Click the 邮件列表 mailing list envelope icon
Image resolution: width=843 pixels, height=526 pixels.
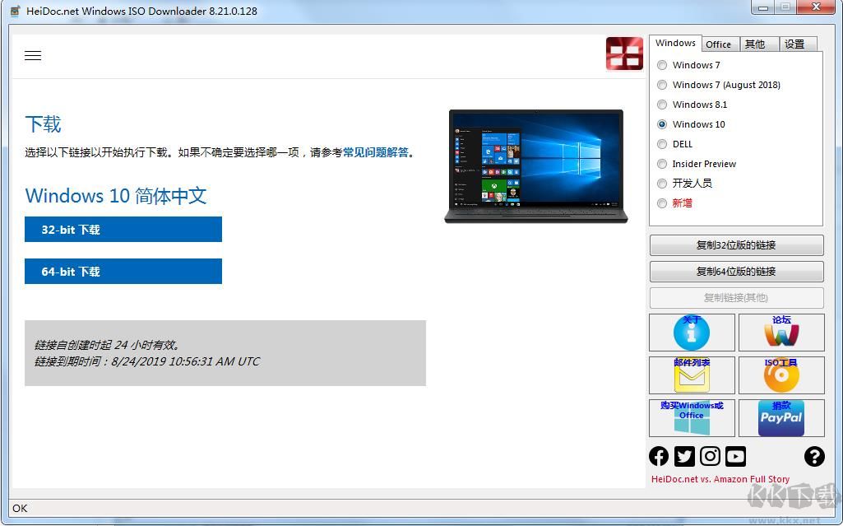[x=692, y=375]
